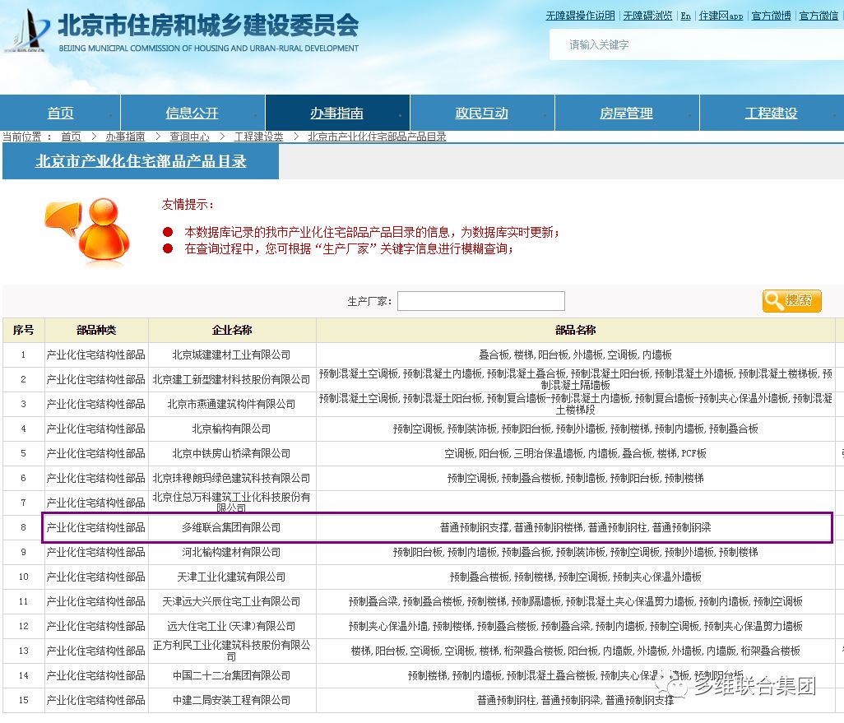The width and height of the screenshot is (844, 723).
Task: Select company 北京市燕通建筑构件有限公司
Action: click(x=231, y=404)
